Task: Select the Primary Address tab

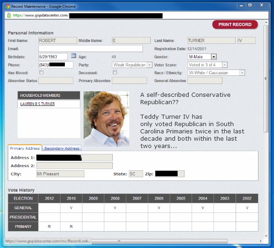Action: point(25,148)
